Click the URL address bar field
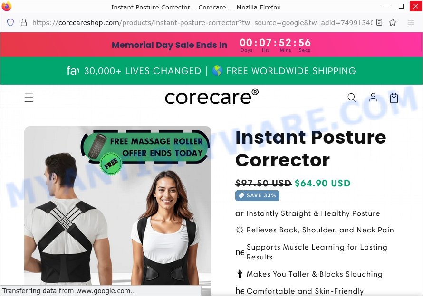 tap(202, 23)
